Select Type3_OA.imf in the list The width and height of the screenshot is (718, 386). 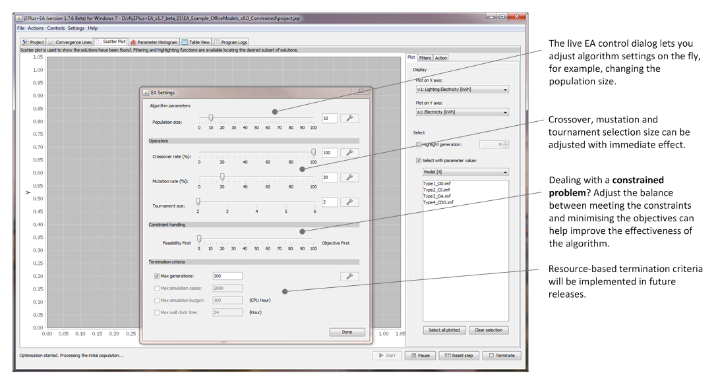(x=437, y=196)
